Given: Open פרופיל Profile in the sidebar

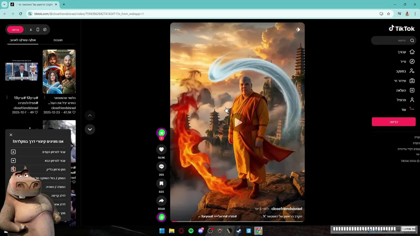Looking at the screenshot, I should tap(406, 100).
